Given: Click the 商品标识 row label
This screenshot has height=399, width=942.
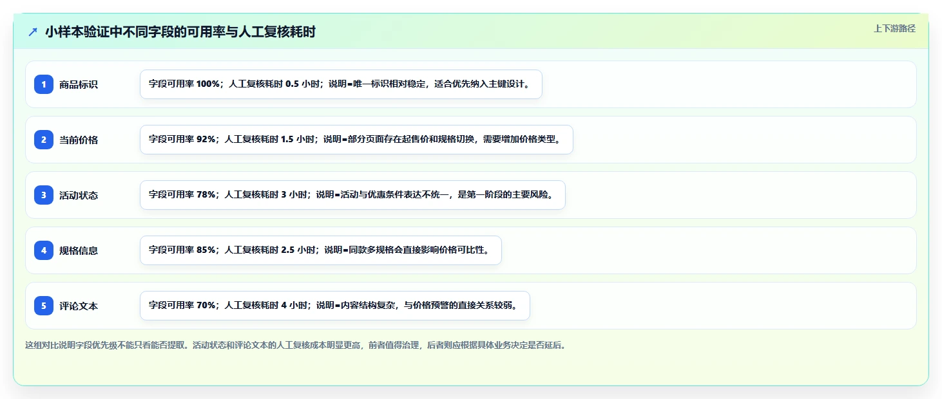Looking at the screenshot, I should tap(79, 84).
